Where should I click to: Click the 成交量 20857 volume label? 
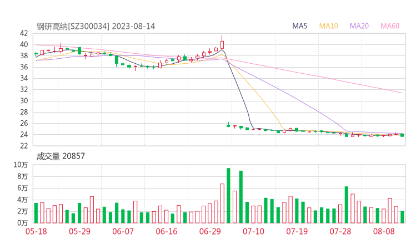(61, 156)
